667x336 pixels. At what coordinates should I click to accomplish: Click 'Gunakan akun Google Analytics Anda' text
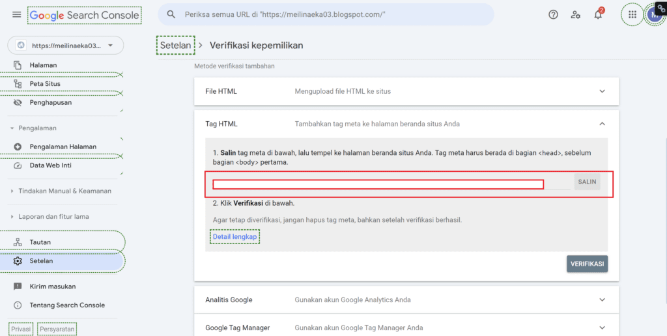pyautogui.click(x=352, y=300)
